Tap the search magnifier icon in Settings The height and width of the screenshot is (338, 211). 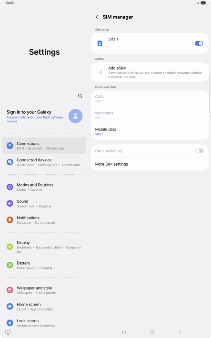point(80,96)
